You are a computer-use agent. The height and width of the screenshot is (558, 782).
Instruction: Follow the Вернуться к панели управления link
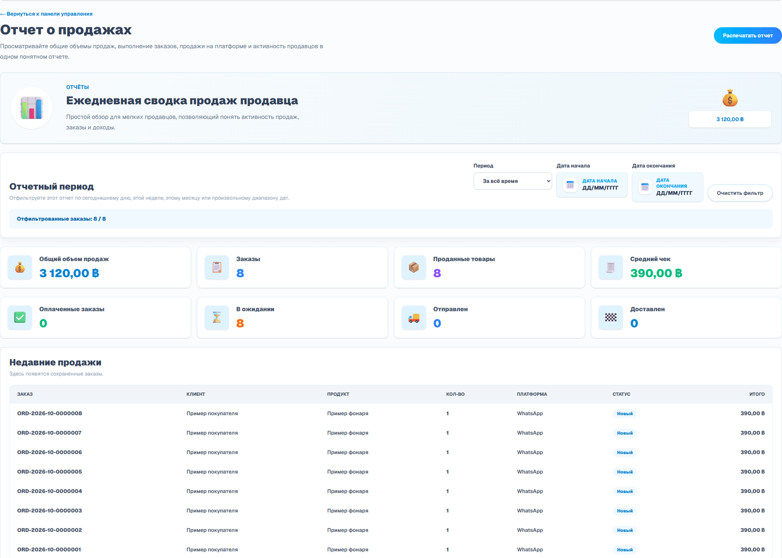tap(46, 14)
